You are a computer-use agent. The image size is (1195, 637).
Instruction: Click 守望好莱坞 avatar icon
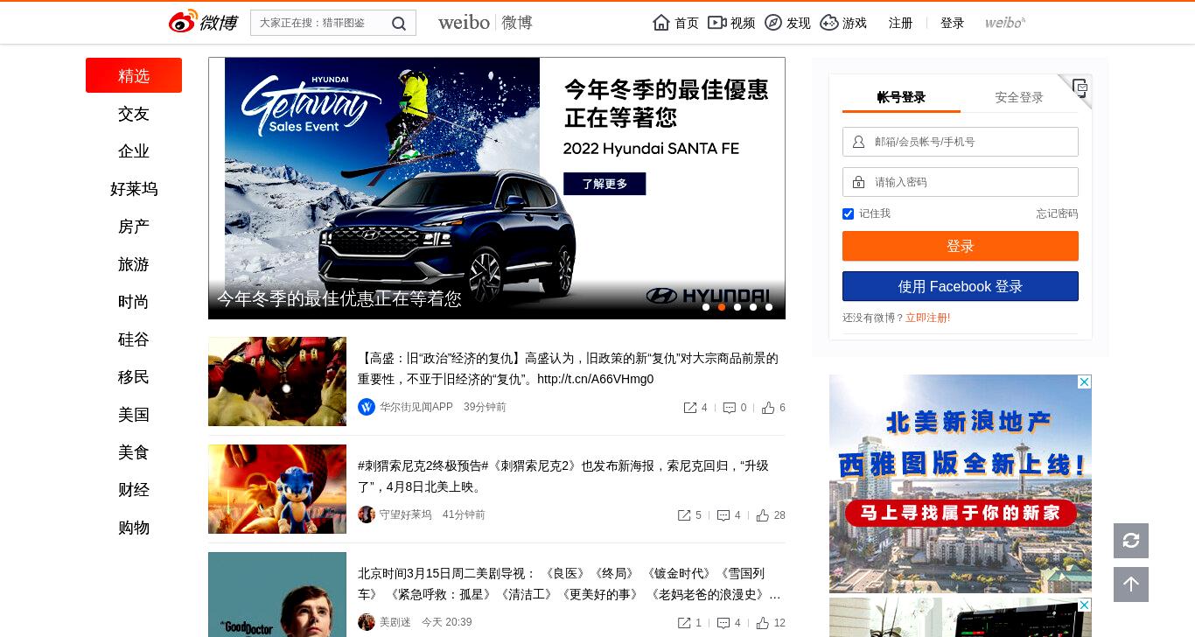(x=367, y=514)
